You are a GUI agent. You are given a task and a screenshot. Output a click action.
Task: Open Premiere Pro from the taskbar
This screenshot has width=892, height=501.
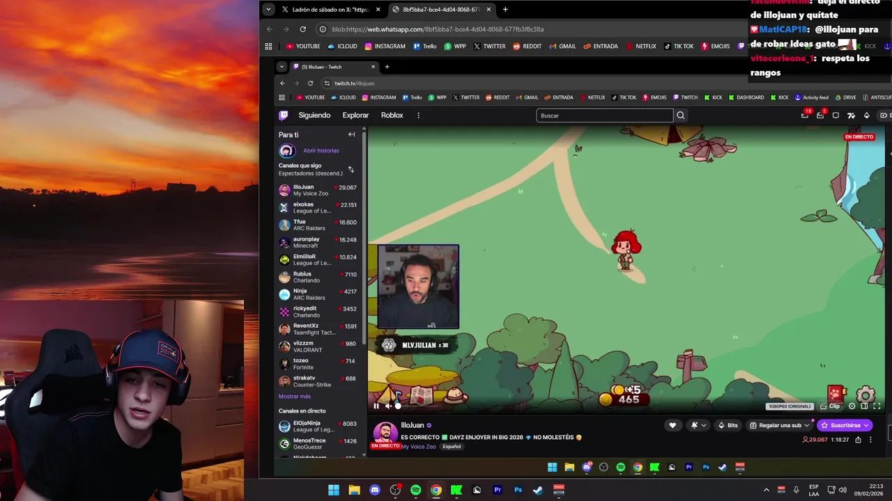[x=498, y=490]
